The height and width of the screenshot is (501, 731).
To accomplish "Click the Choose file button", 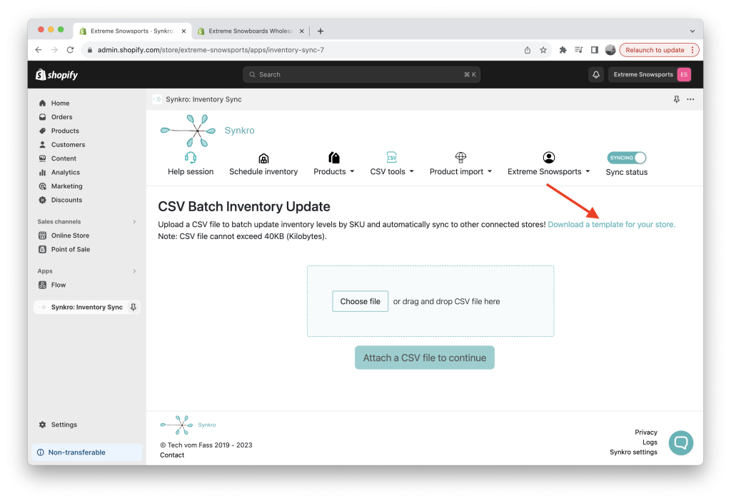I will tap(360, 302).
